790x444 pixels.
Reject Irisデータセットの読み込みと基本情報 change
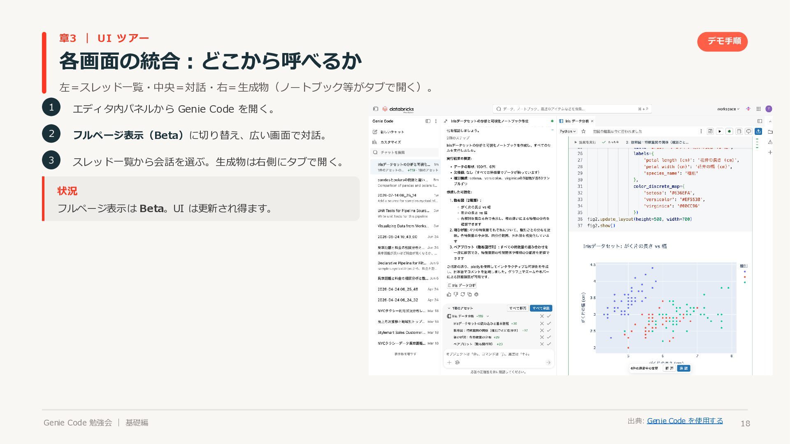(542, 324)
